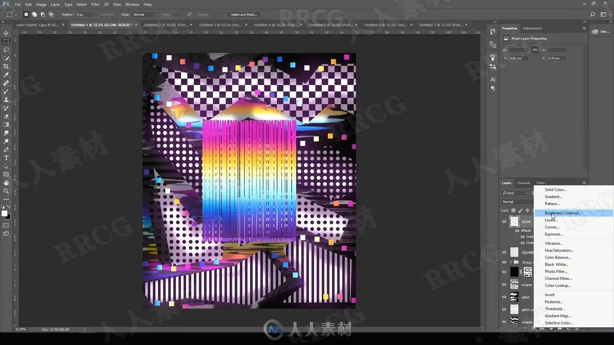Viewport: 614px width, 345px height.
Task: Toggle visibility of GLOW layer Effects
Action: pos(517,230)
